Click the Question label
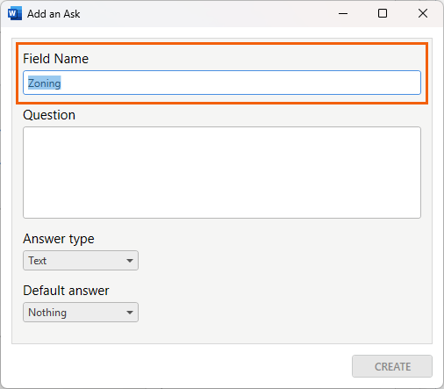This screenshot has width=444, height=389. pos(49,115)
